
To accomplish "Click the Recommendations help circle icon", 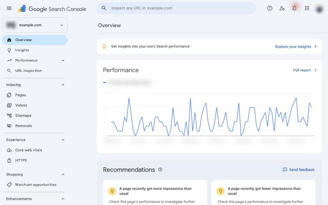I will point(160,169).
